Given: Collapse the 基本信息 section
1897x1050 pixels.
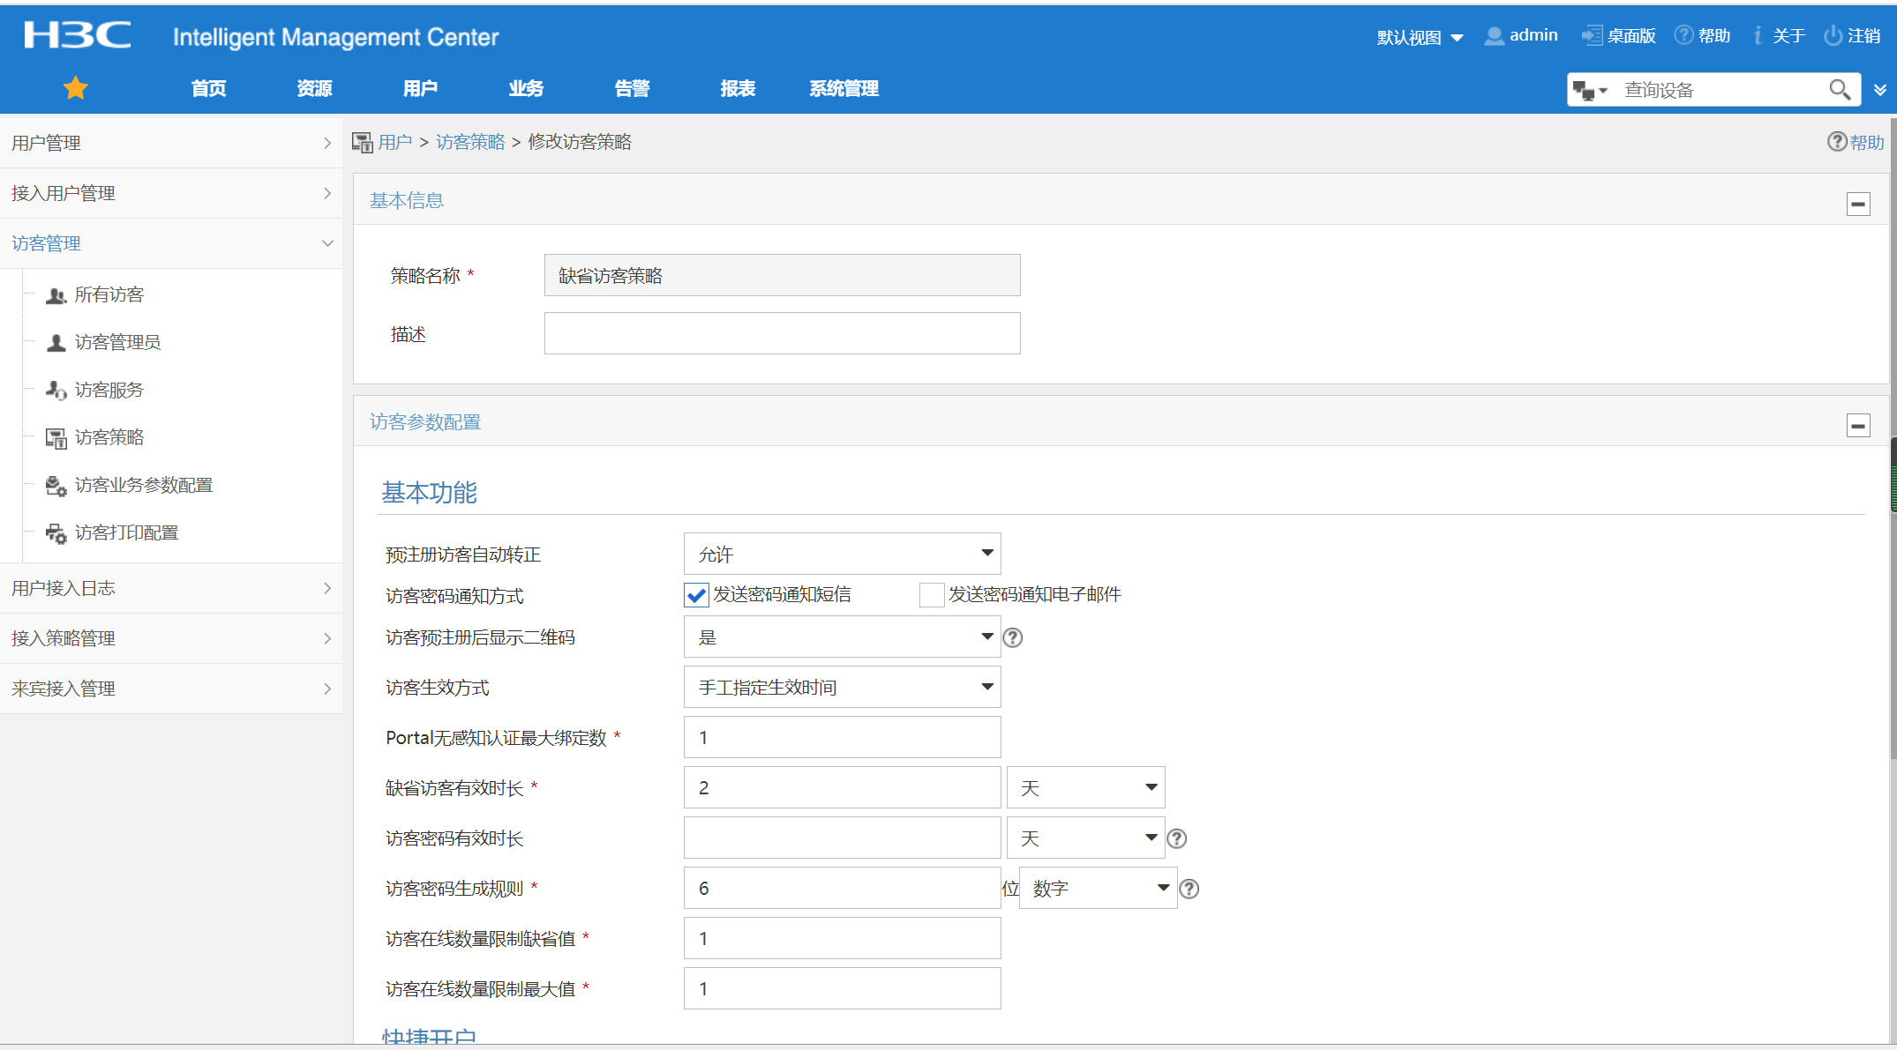Looking at the screenshot, I should [1858, 204].
